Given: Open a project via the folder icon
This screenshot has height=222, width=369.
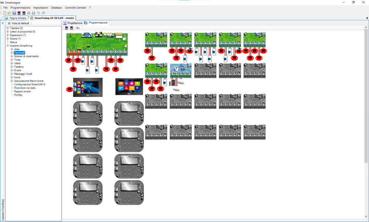Looking at the screenshot, I should 10,13.
